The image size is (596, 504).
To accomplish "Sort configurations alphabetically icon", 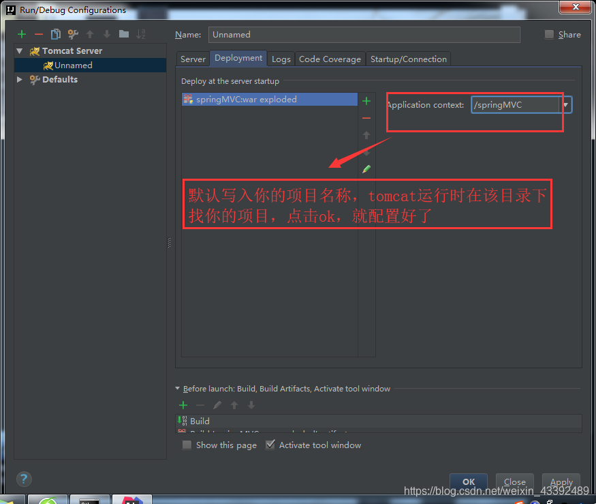I will [x=141, y=34].
